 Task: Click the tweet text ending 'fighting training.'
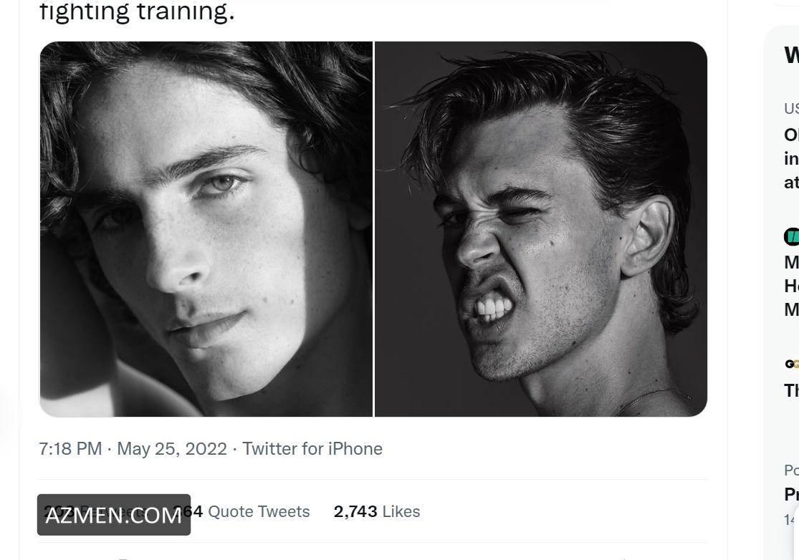coord(136,11)
